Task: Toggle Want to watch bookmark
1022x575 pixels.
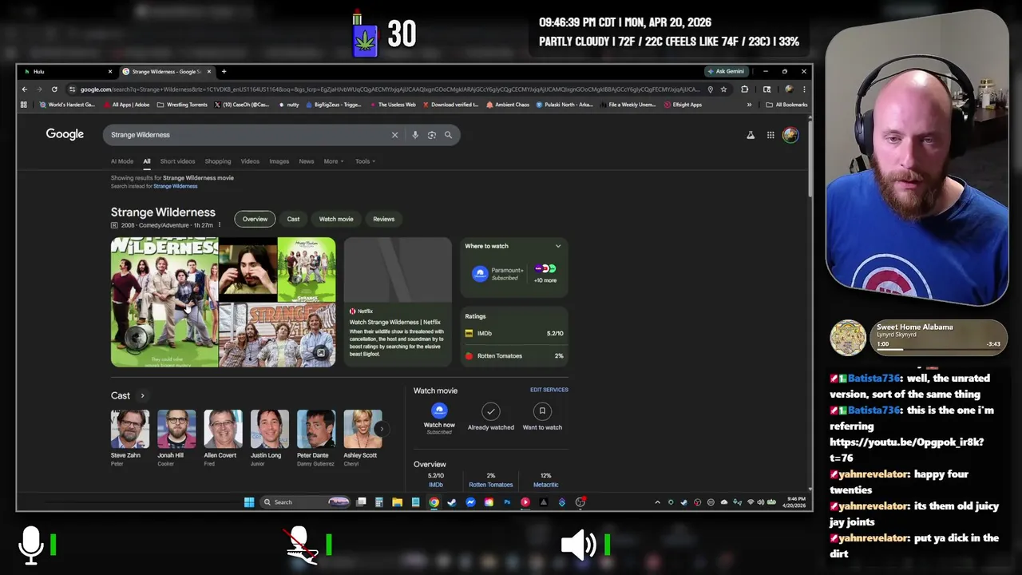Action: click(x=542, y=411)
